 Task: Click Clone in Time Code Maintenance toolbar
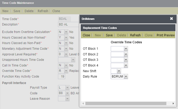56,11
